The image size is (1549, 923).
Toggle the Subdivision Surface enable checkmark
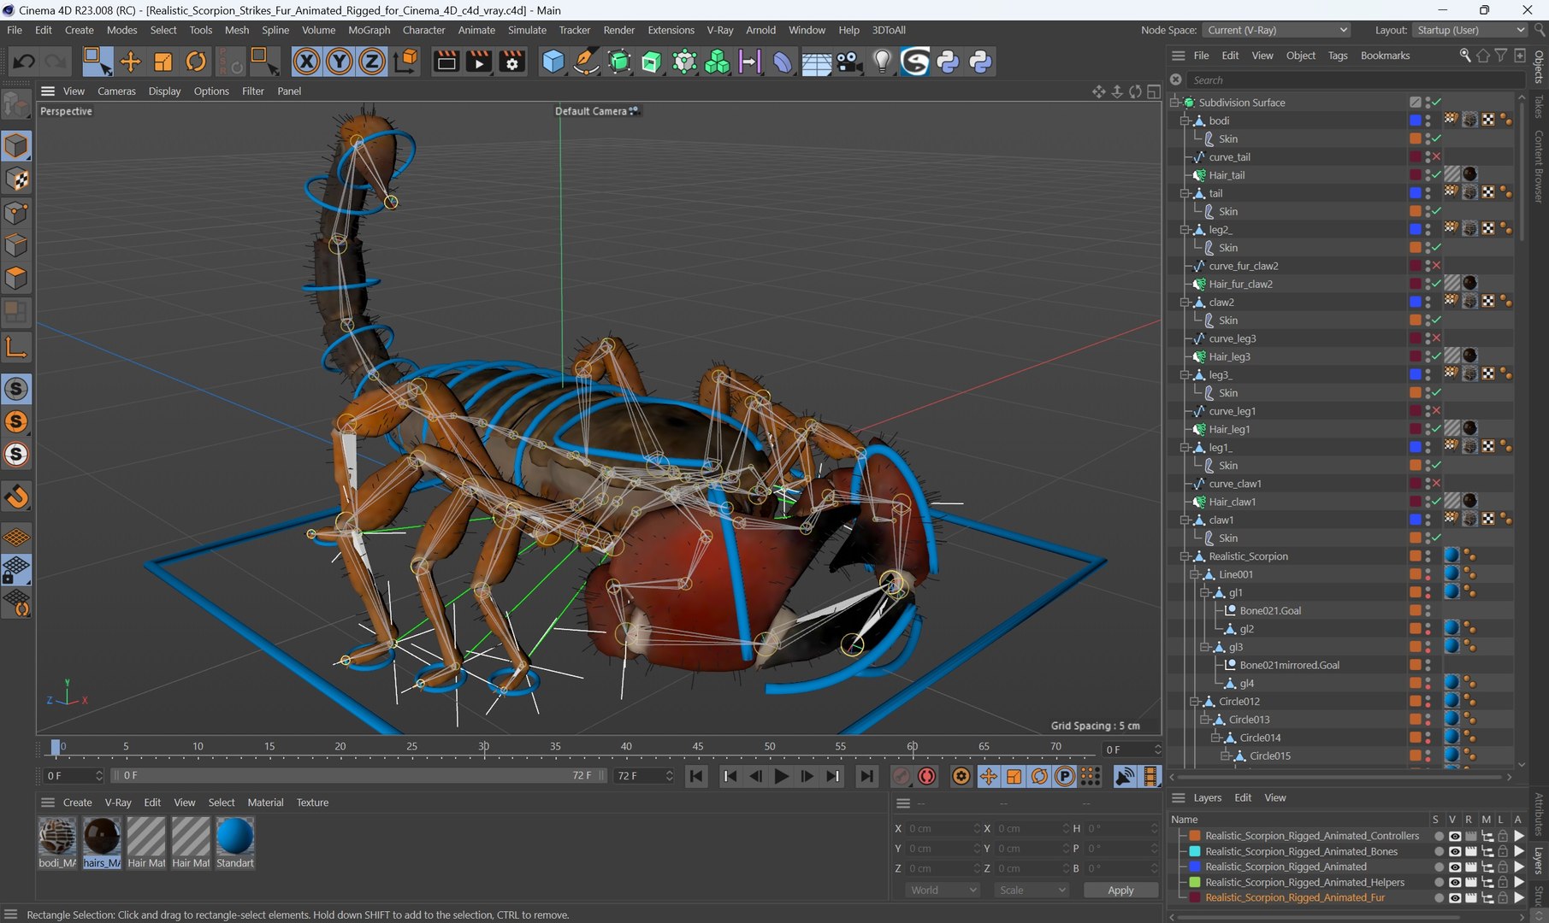click(x=1436, y=103)
